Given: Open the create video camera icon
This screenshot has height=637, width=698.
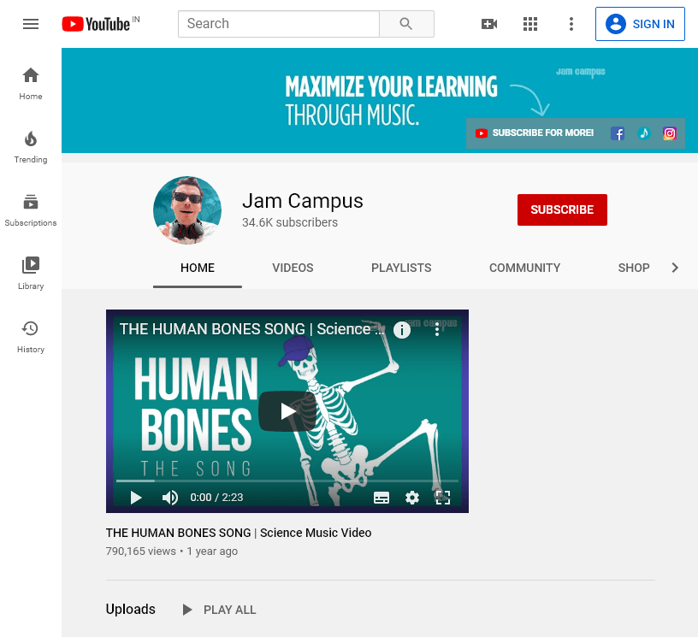Looking at the screenshot, I should tap(489, 24).
